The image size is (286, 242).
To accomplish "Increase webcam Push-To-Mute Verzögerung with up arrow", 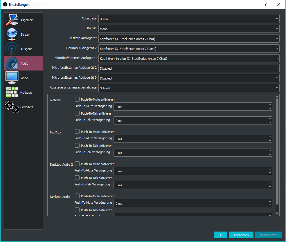I will [x=270, y=105].
